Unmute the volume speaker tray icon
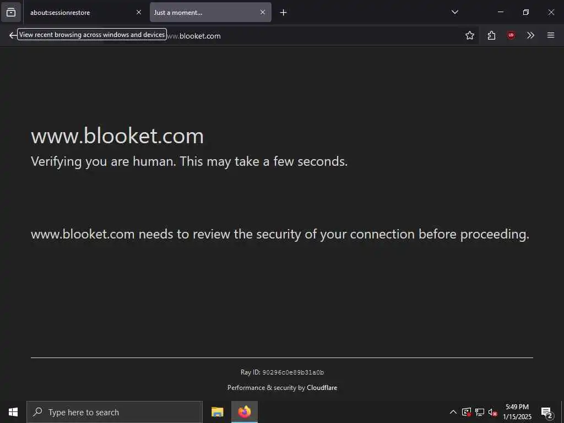This screenshot has height=423, width=564. (493, 412)
